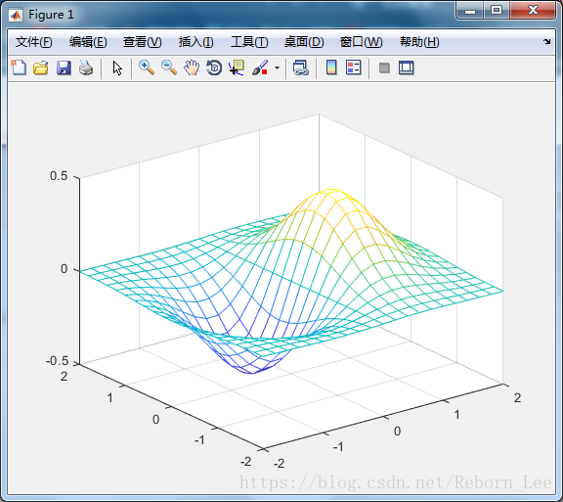Image resolution: width=563 pixels, height=502 pixels.
Task: Open a file with folder icon
Action: tap(41, 68)
